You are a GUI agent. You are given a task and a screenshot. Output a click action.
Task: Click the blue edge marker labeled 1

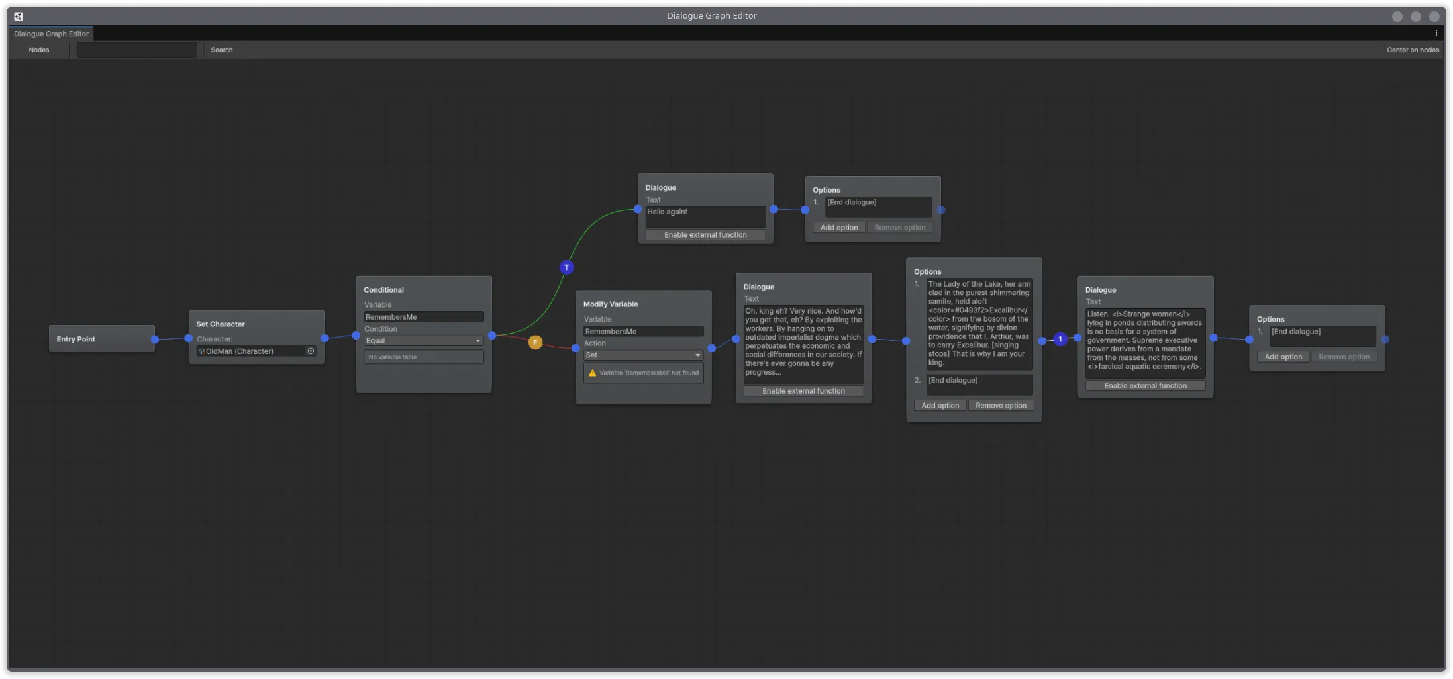(x=1060, y=339)
